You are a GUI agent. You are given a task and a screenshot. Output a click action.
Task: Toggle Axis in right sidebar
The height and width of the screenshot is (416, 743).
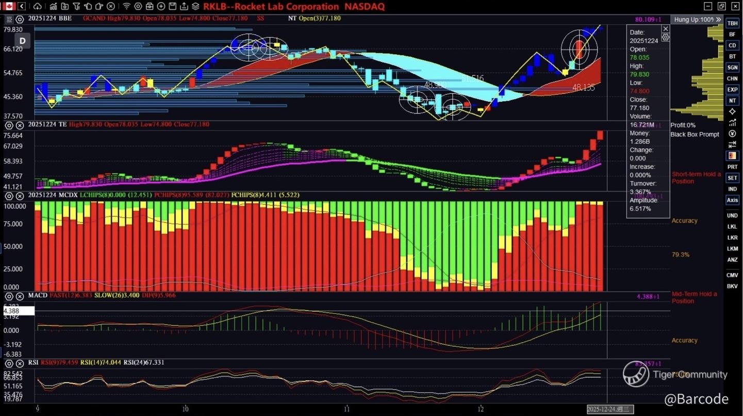tap(732, 200)
